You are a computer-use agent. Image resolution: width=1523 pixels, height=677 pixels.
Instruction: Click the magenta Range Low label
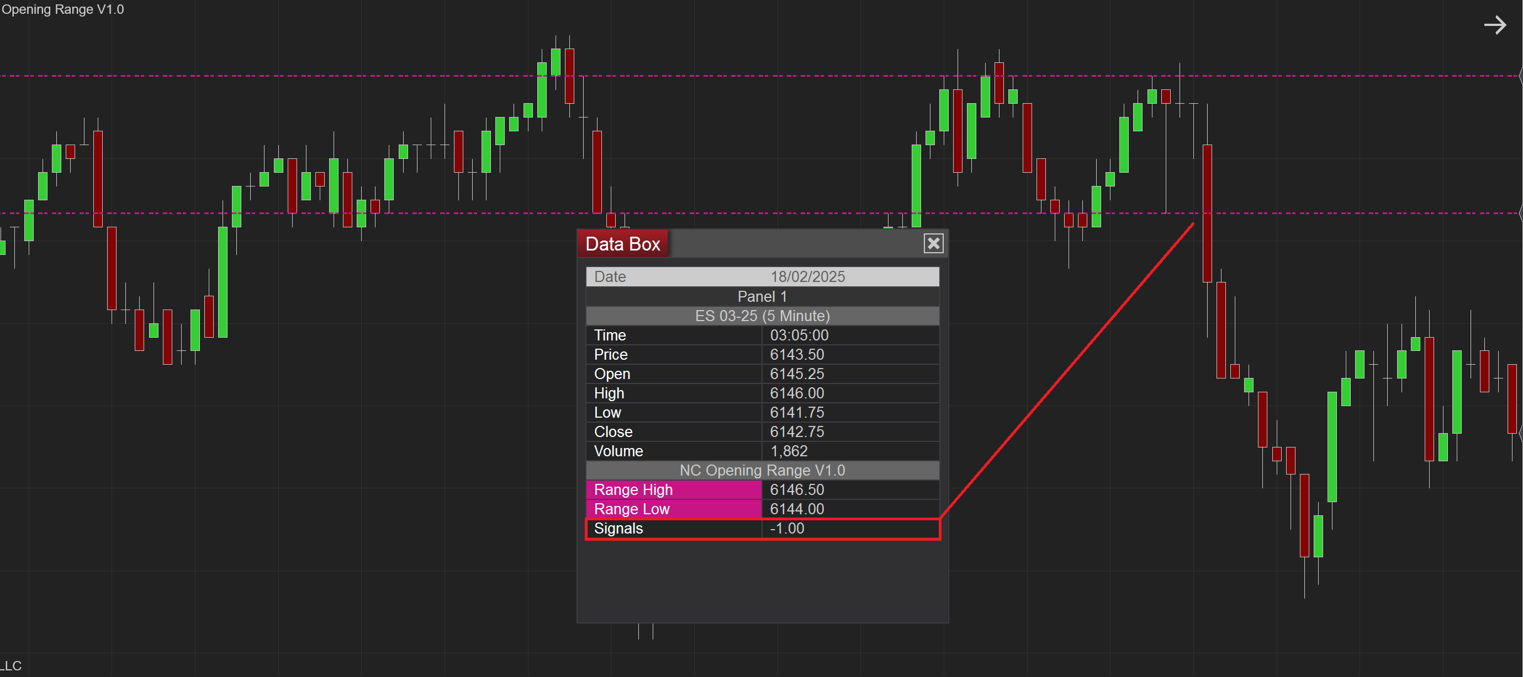(673, 509)
